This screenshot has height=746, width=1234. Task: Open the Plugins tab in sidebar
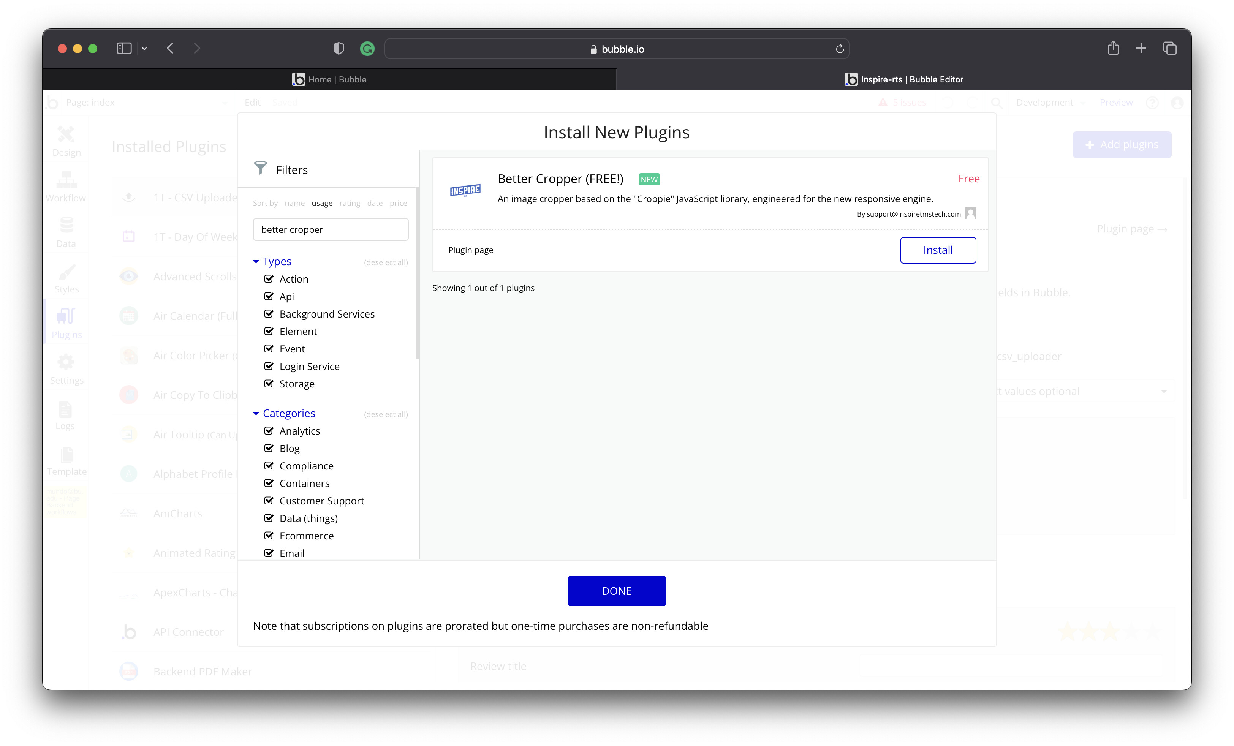click(66, 324)
